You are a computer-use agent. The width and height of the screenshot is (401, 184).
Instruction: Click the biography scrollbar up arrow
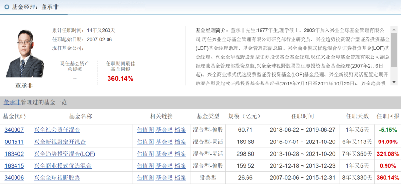[394, 29]
